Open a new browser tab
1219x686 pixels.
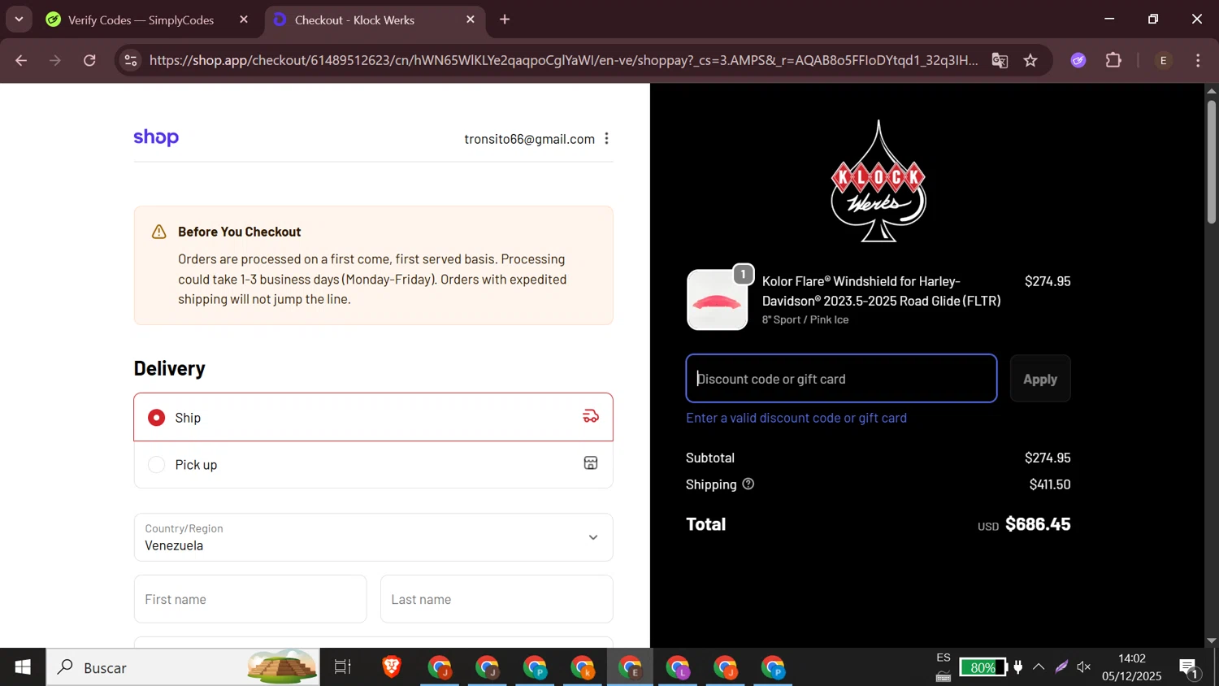point(505,20)
